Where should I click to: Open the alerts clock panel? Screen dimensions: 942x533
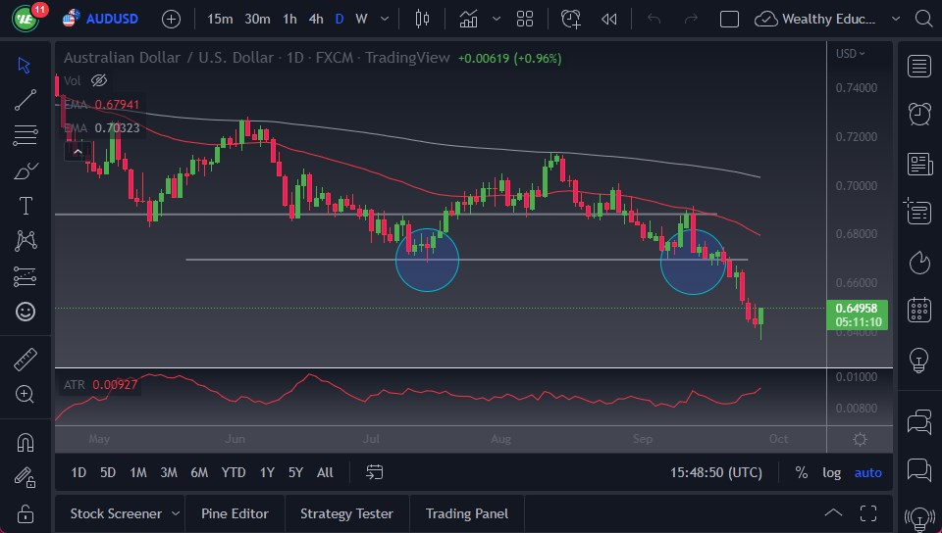click(919, 114)
